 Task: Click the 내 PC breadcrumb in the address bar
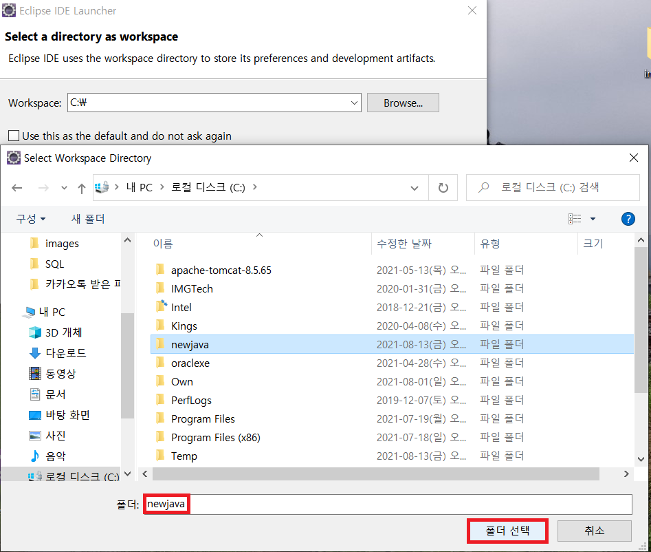pos(139,187)
